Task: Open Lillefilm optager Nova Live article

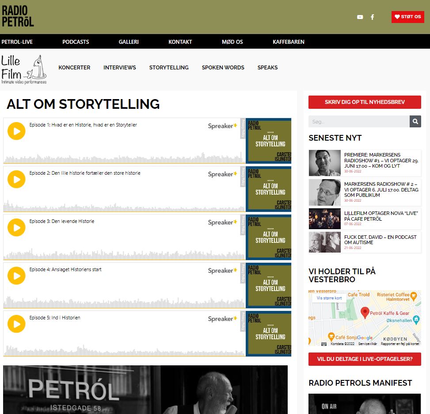Action: pos(381,216)
